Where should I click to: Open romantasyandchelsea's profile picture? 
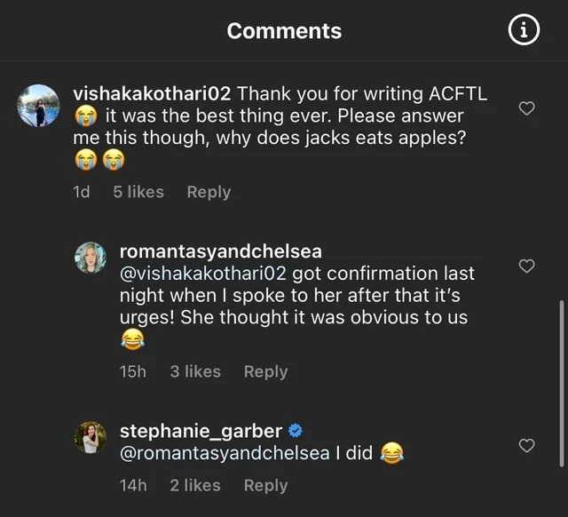pyautogui.click(x=91, y=258)
